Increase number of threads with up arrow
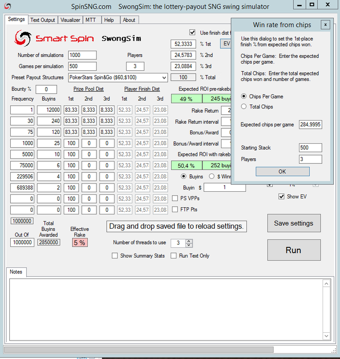The width and height of the screenshot is (340, 359). point(188,241)
